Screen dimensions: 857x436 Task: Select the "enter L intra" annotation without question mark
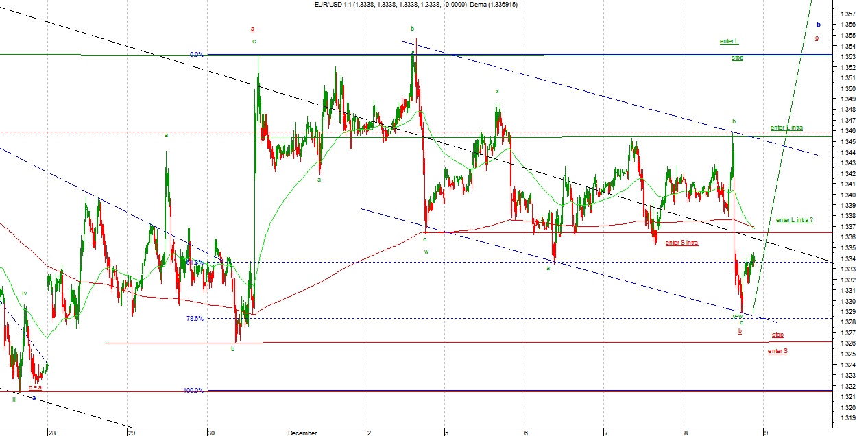pos(786,128)
